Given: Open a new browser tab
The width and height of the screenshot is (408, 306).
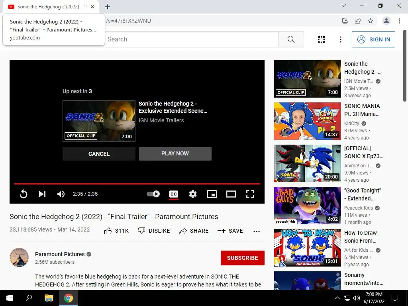Looking at the screenshot, I should click(108, 7).
